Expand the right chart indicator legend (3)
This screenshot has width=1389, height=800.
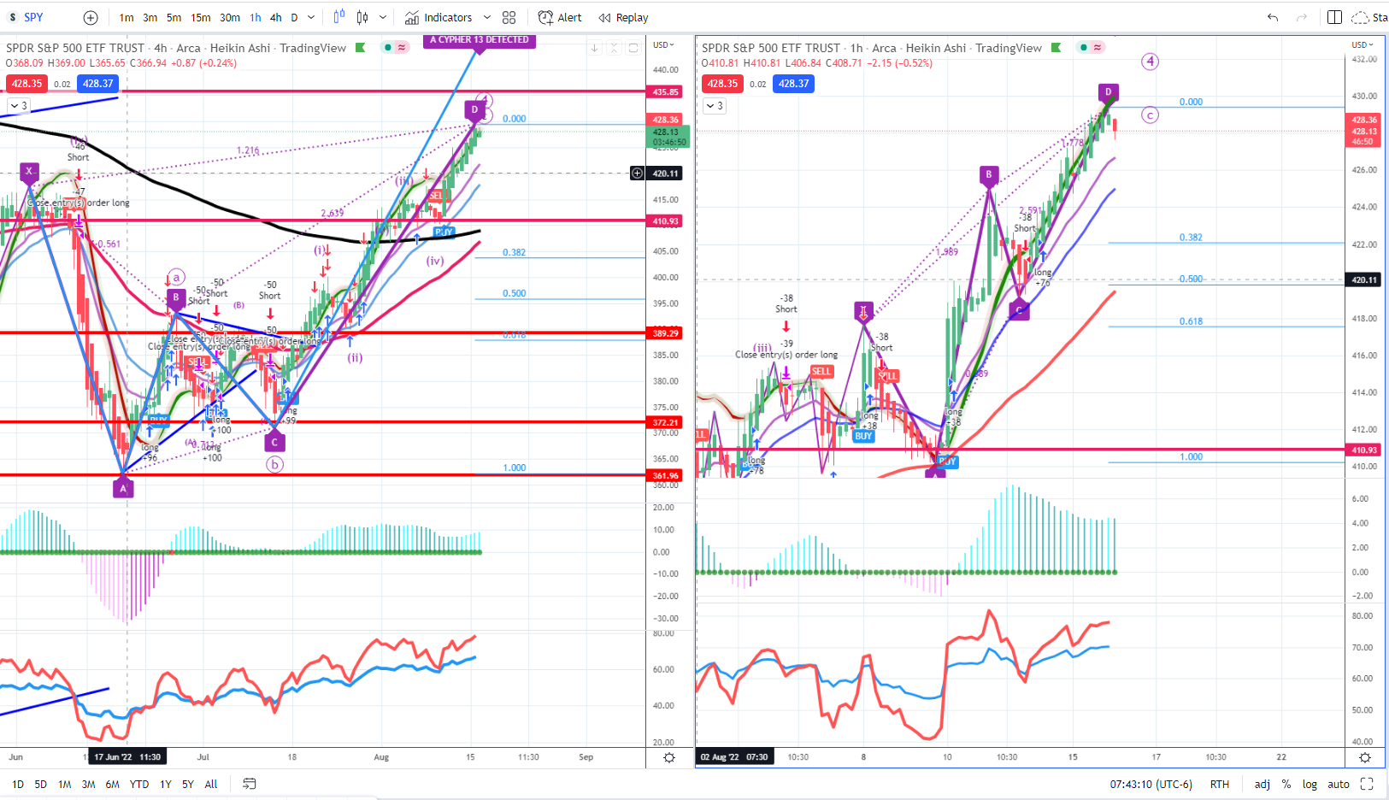(x=715, y=105)
